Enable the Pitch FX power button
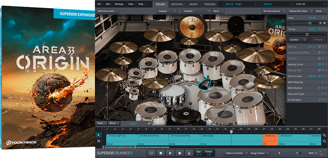The height and width of the screenshot is (158, 328). coord(319,59)
